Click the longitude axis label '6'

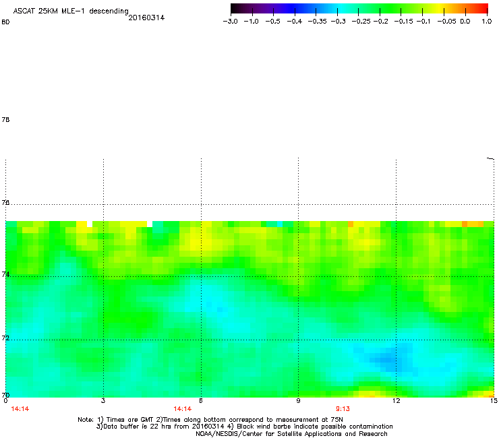point(201,401)
